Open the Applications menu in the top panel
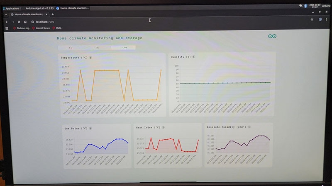This screenshot has width=332, height=186. [x=12, y=8]
